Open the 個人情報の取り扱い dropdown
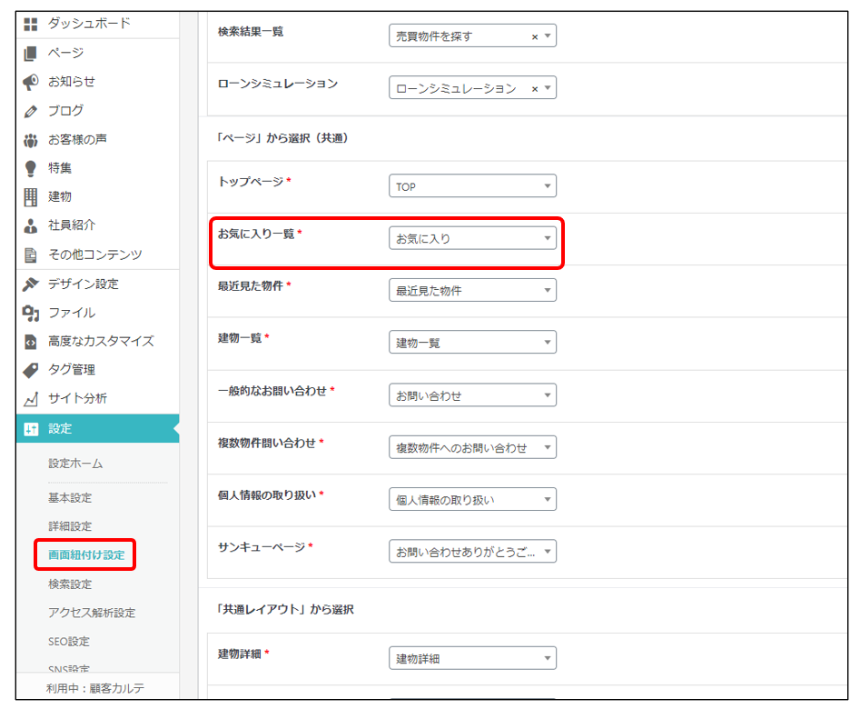This screenshot has width=860, height=709. tap(472, 500)
